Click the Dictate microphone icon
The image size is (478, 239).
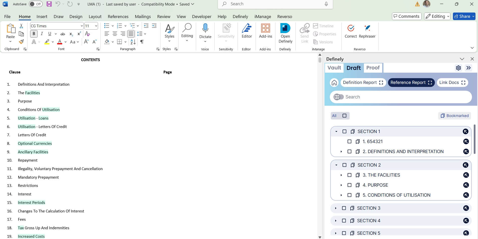[205, 29]
